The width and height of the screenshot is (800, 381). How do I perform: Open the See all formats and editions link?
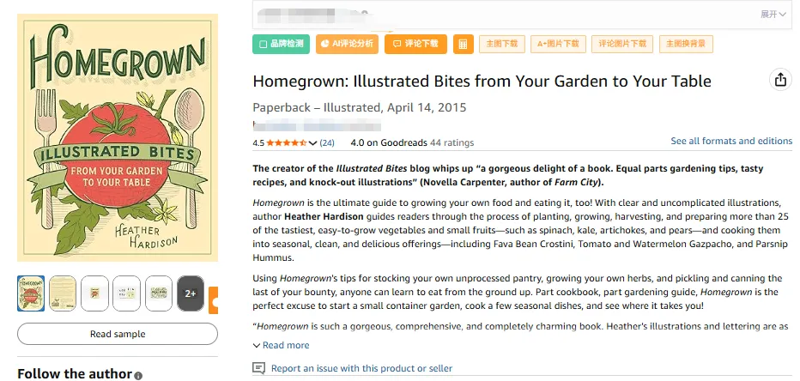coord(731,141)
